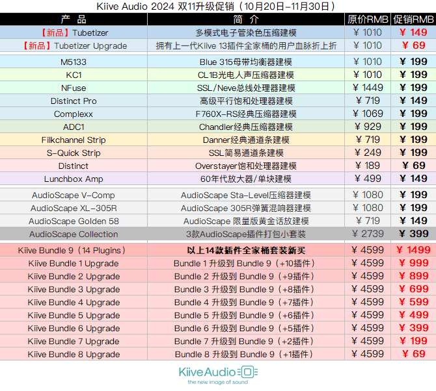Click the tagline the new image of sound
Viewport: 436px width, 391px height.
click(x=218, y=383)
